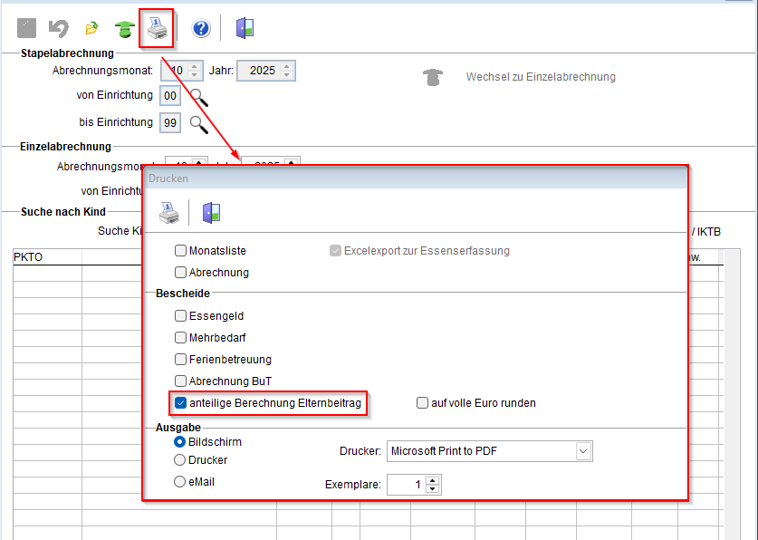The height and width of the screenshot is (540, 758).
Task: Tick 'auf volle Euro runden' checkbox
Action: coord(422,402)
